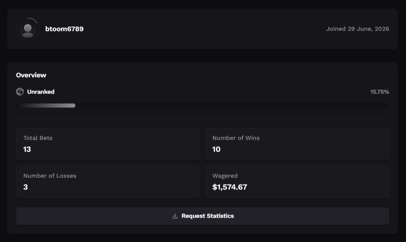Select the wins value 10

coord(216,149)
